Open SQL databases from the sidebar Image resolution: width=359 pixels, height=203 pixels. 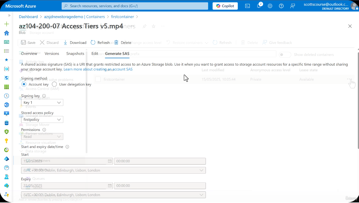7,123
